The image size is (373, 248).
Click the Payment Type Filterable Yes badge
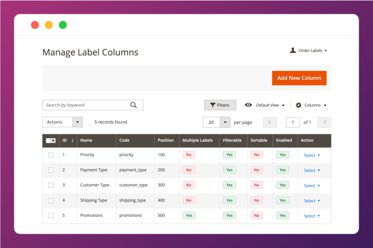(x=229, y=170)
